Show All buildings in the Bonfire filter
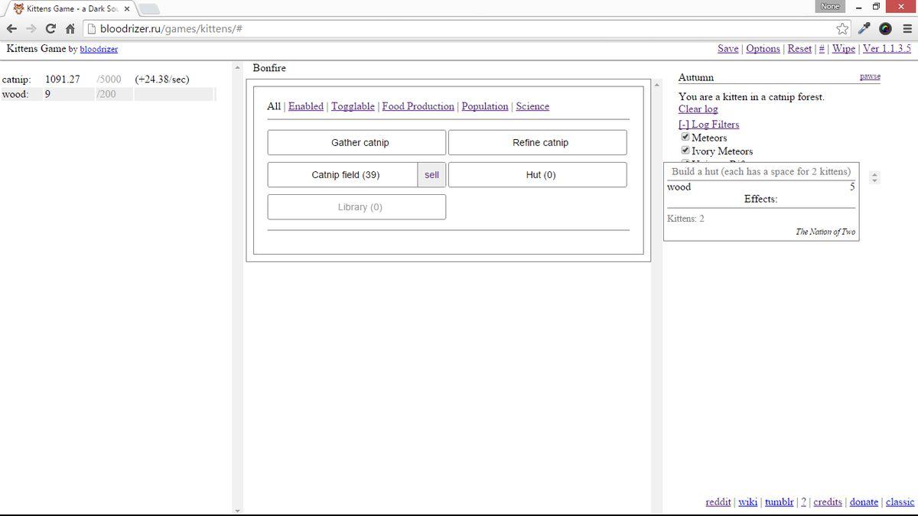Image resolution: width=918 pixels, height=516 pixels. coord(274,106)
